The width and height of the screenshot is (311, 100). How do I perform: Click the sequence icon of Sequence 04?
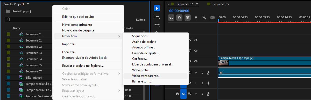[21, 59]
